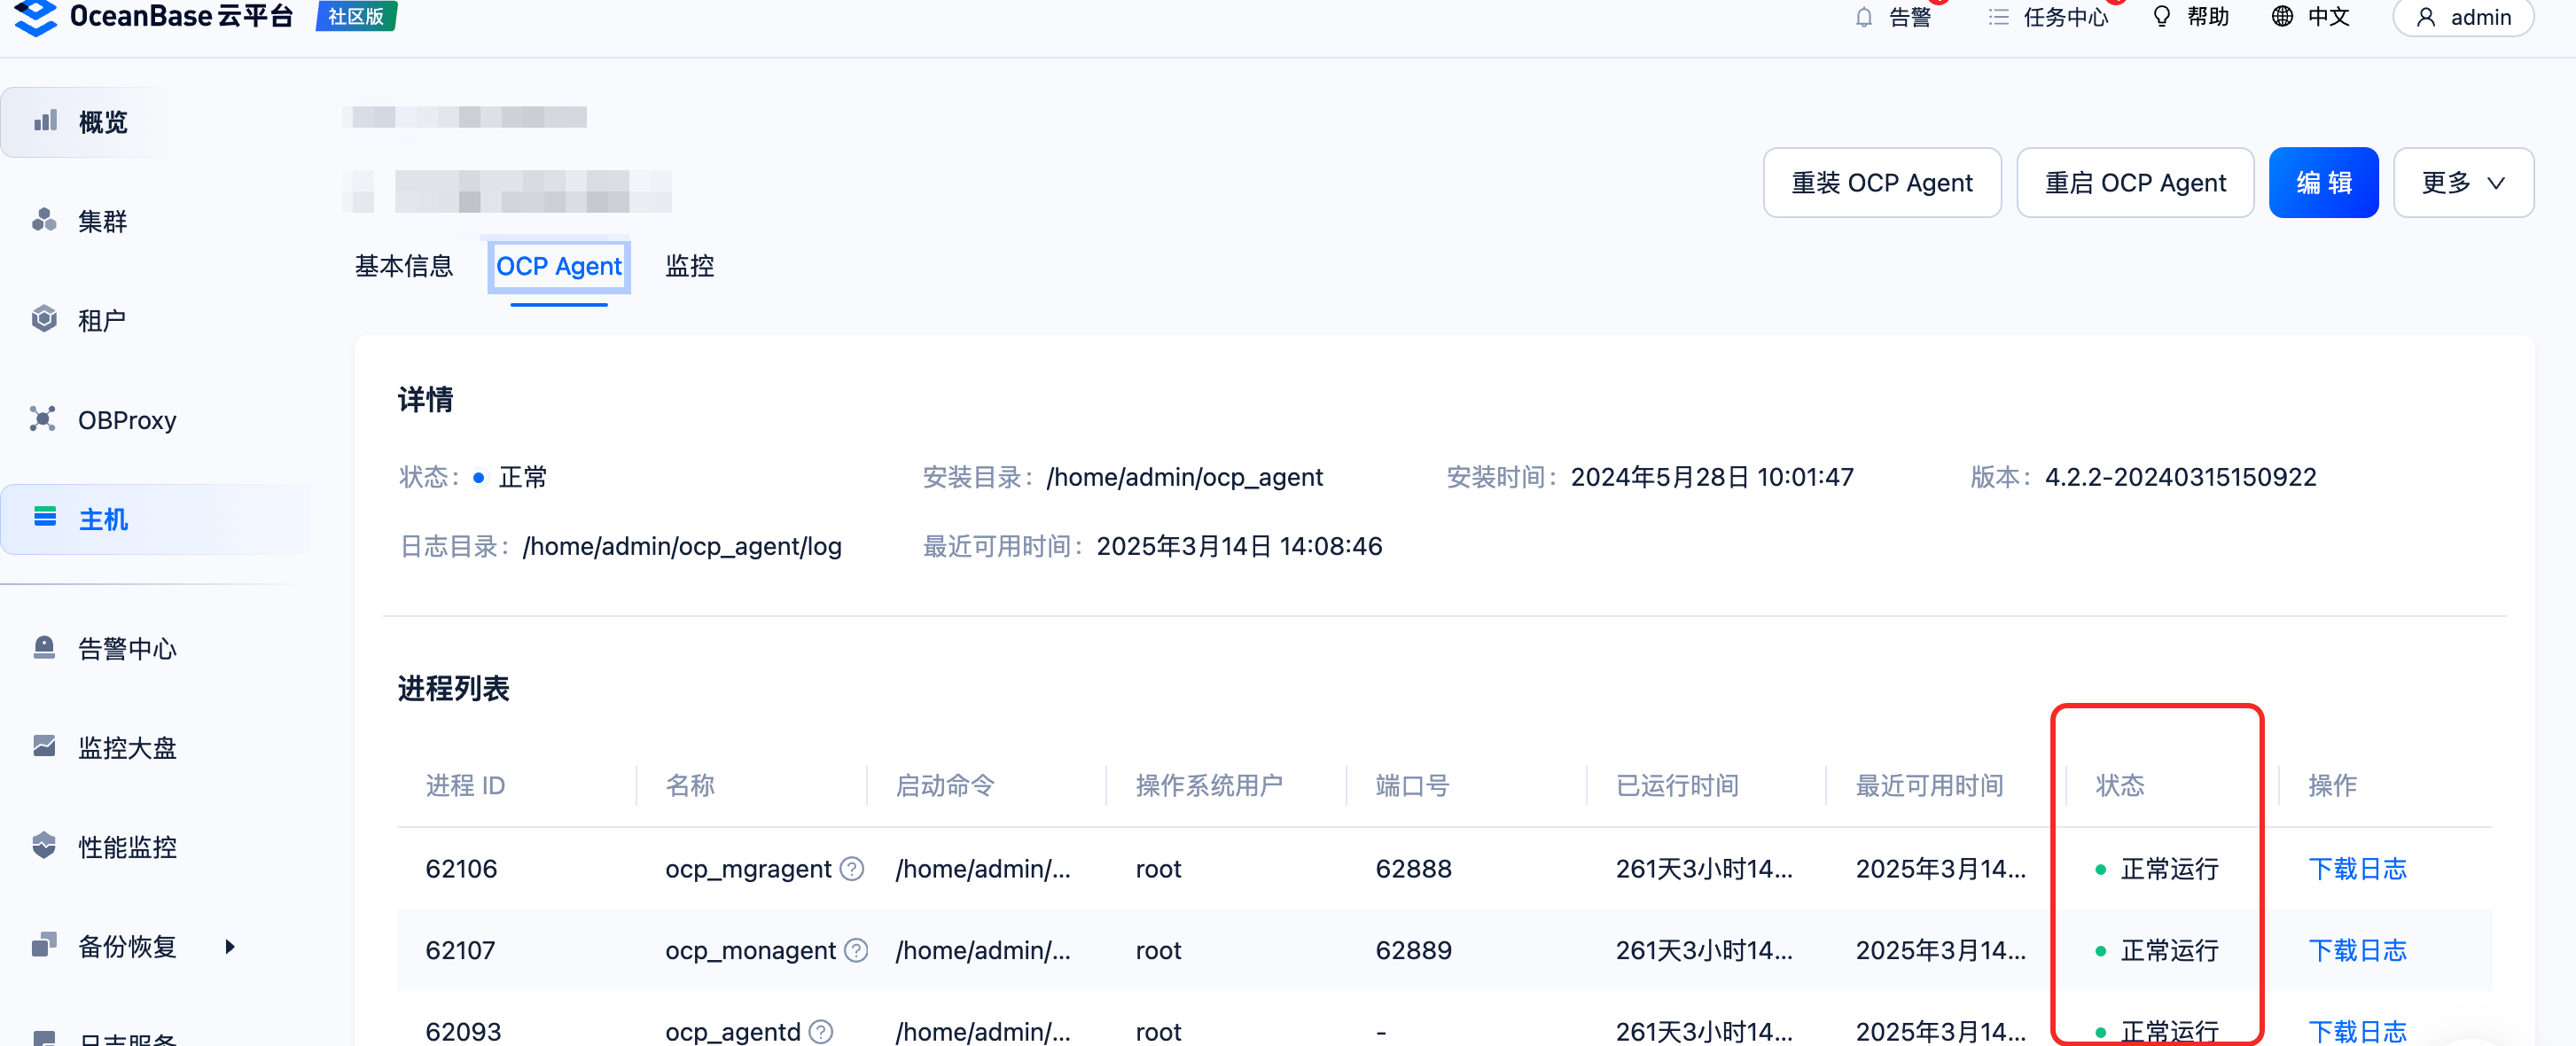
Task: Open the 告警 bell icon
Action: pos(1863,17)
